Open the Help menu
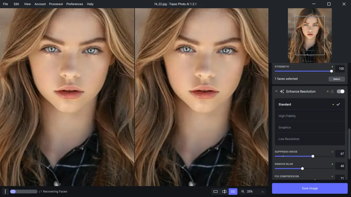The image size is (351, 197). click(90, 4)
